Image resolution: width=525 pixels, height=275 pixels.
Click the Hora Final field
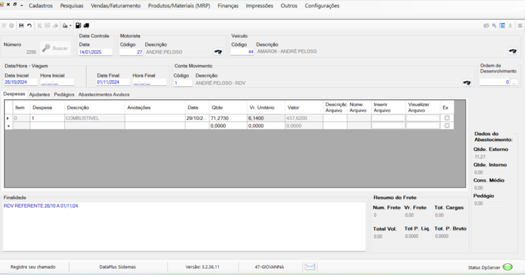pyautogui.click(x=150, y=82)
